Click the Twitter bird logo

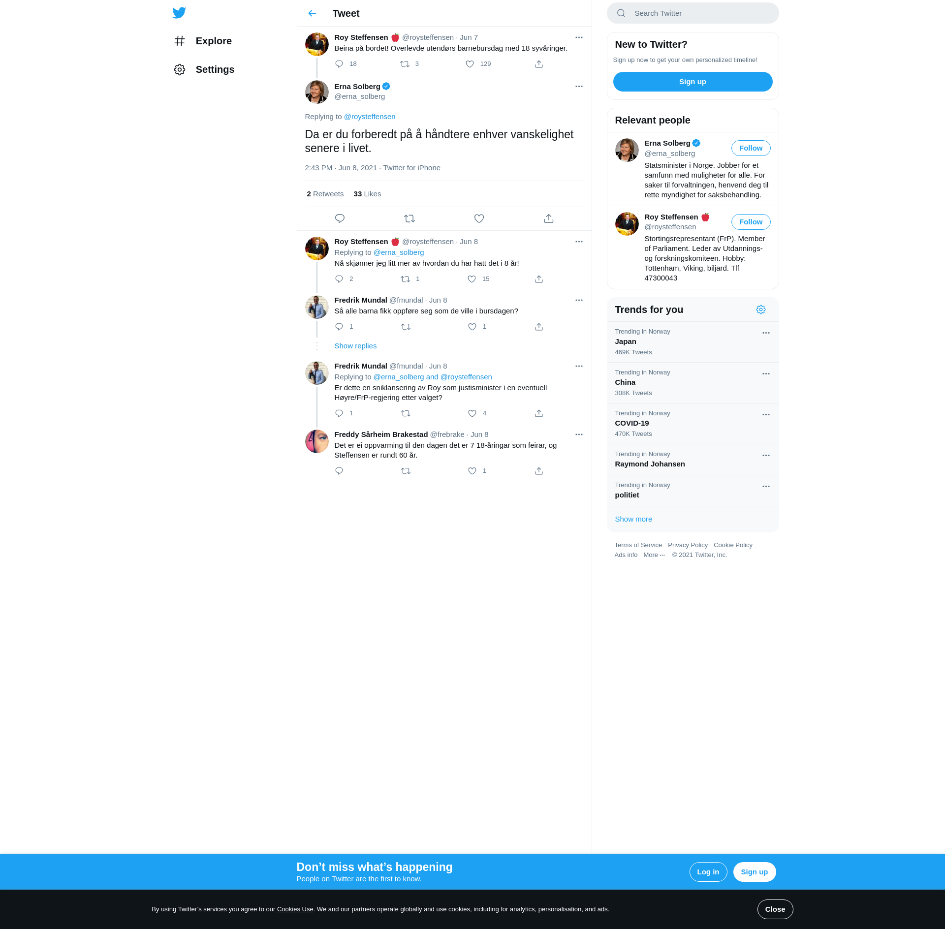tap(179, 13)
